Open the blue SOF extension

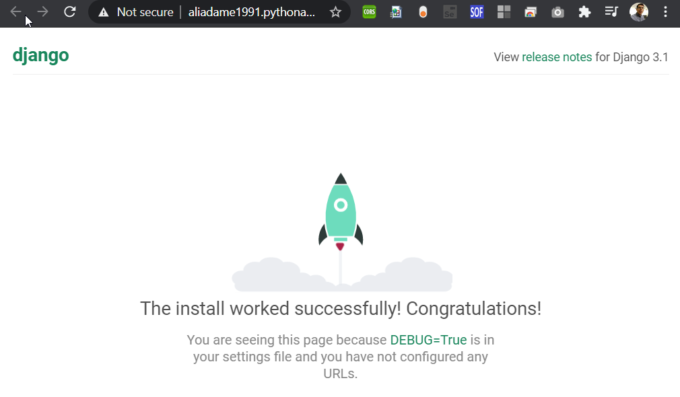tap(477, 12)
